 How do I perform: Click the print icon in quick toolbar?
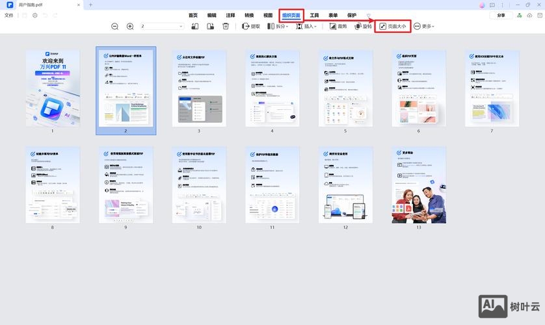(x=35, y=15)
